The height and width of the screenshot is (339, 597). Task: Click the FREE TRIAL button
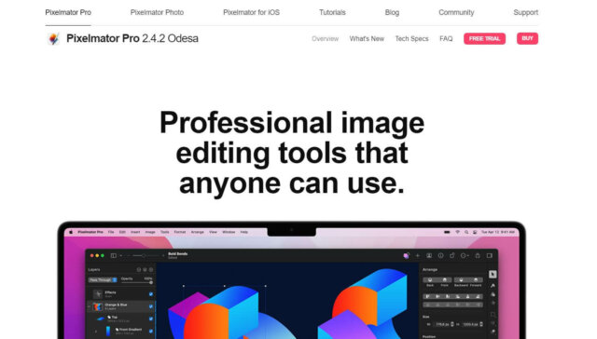coord(484,38)
